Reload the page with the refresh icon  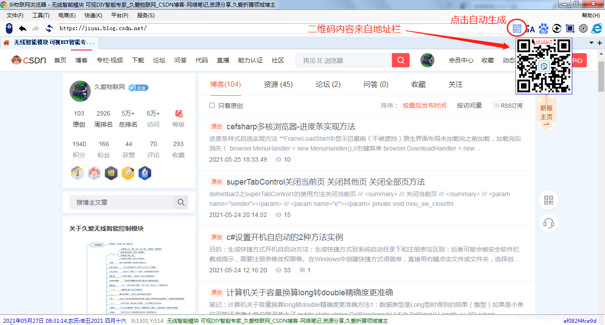click(x=49, y=29)
